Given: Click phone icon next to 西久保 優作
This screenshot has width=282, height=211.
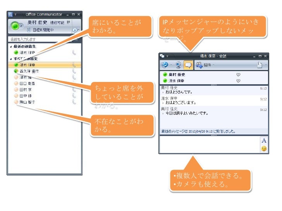Looking at the screenshot, I should point(74,71).
